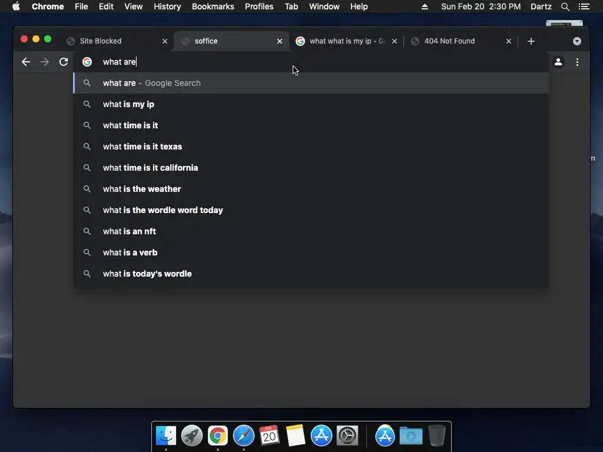This screenshot has width=603, height=452.
Task: Pick the 'what time is it' suggestion
Action: coord(311,125)
